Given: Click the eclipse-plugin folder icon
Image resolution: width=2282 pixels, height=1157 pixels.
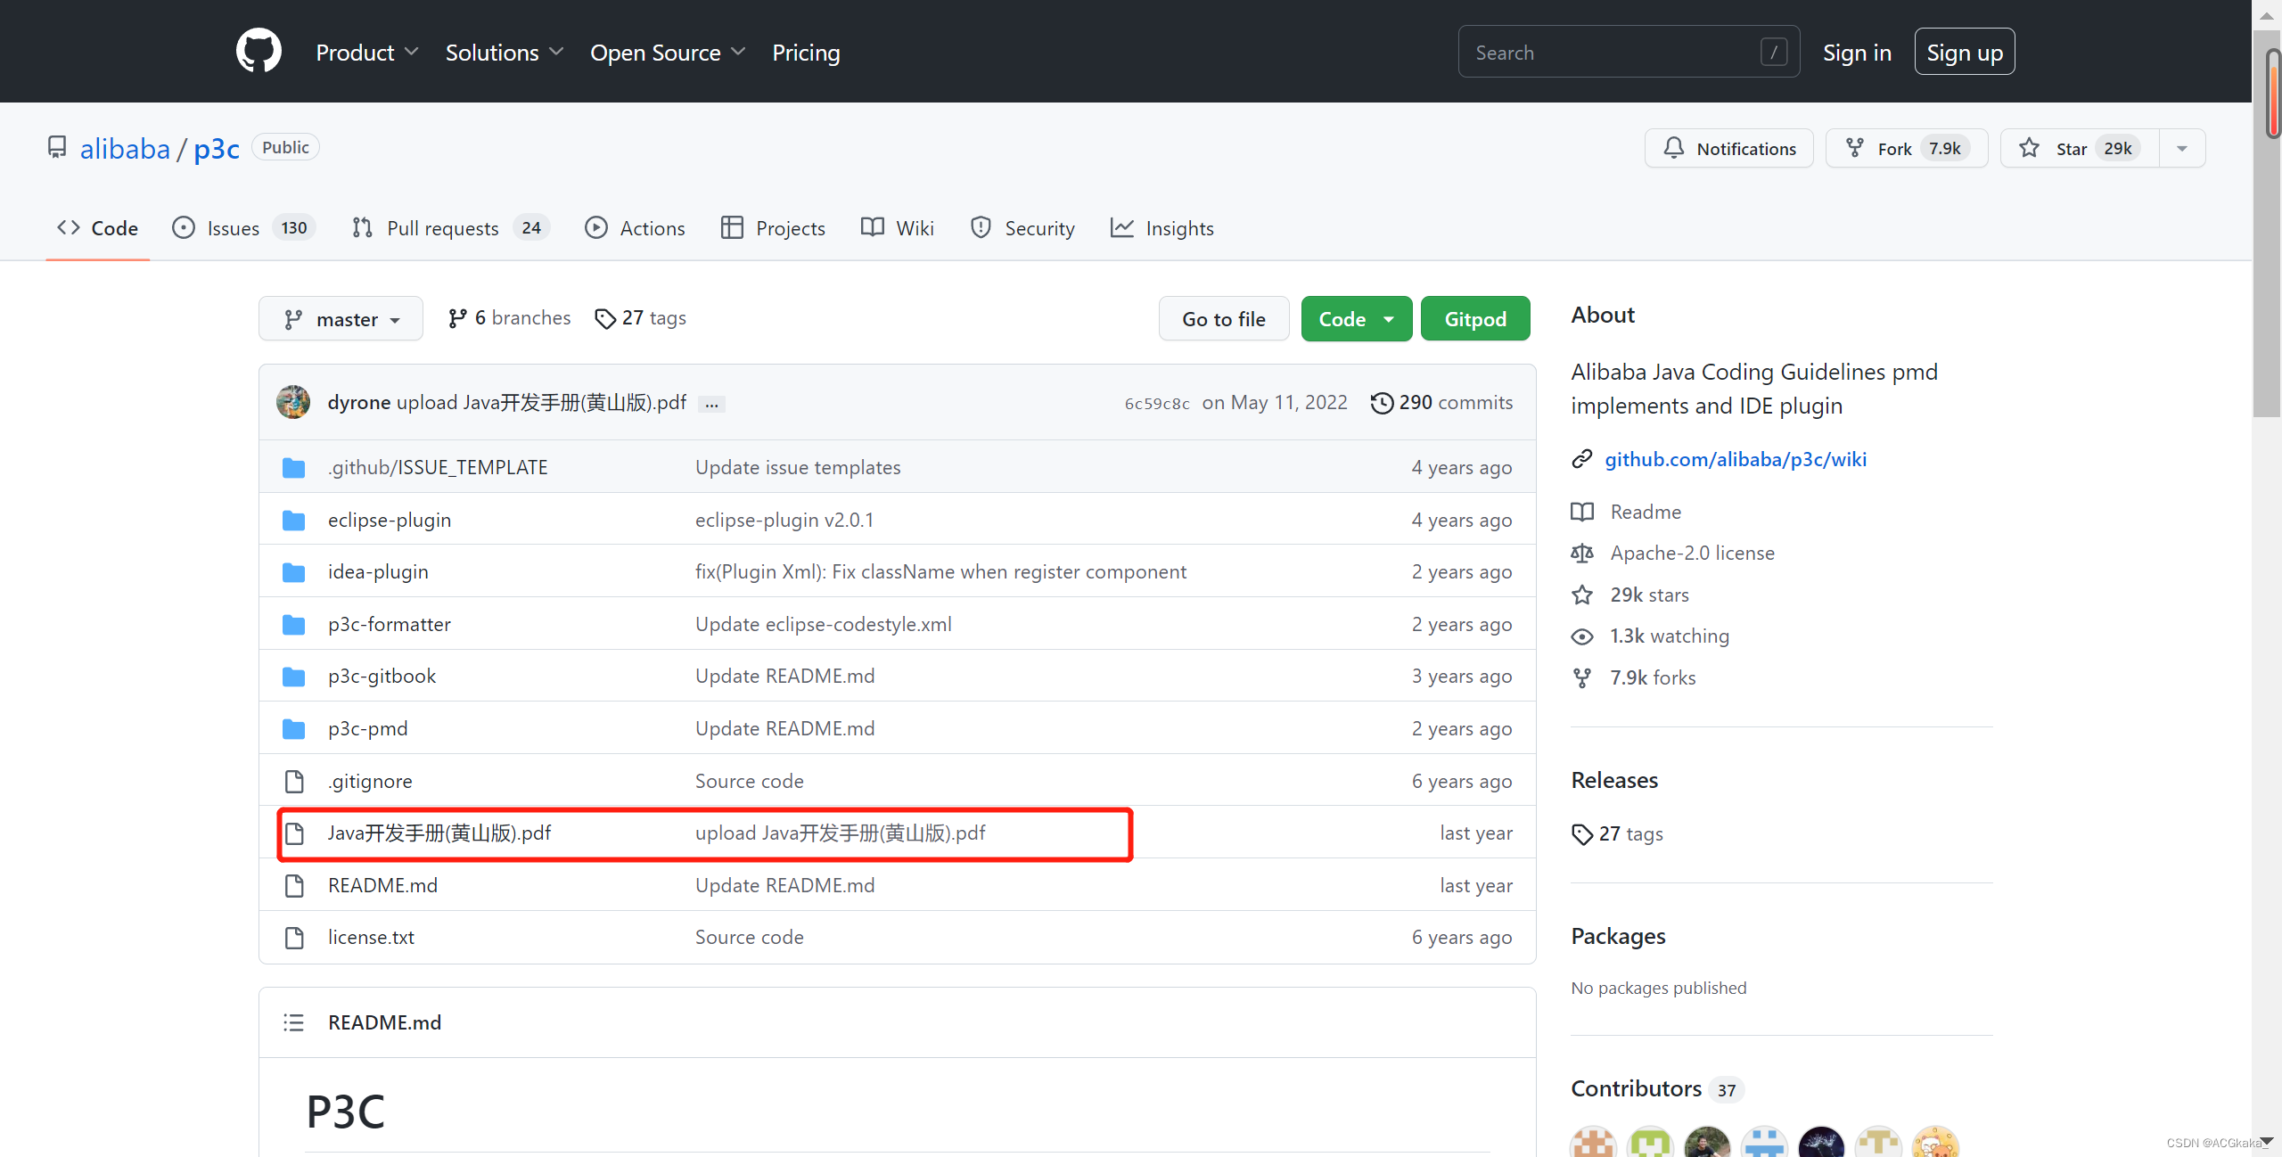Looking at the screenshot, I should click(x=293, y=520).
